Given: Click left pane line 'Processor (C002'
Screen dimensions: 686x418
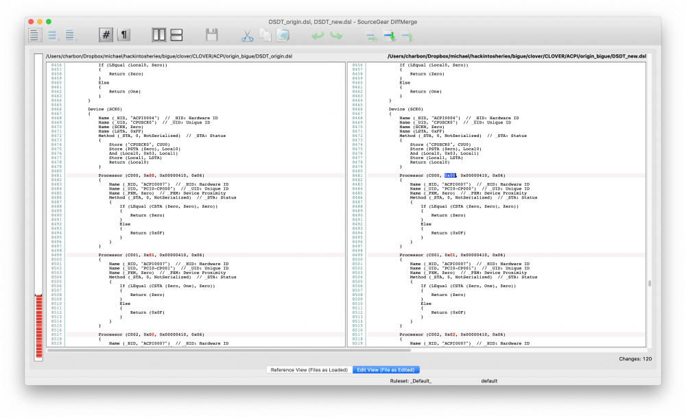Looking at the screenshot, I should [x=151, y=334].
